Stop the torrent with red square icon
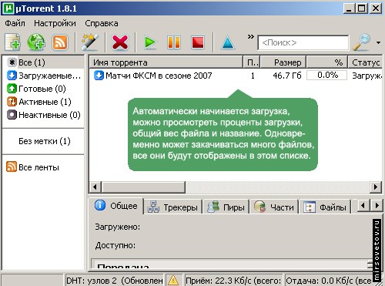385x286 pixels. (x=198, y=42)
